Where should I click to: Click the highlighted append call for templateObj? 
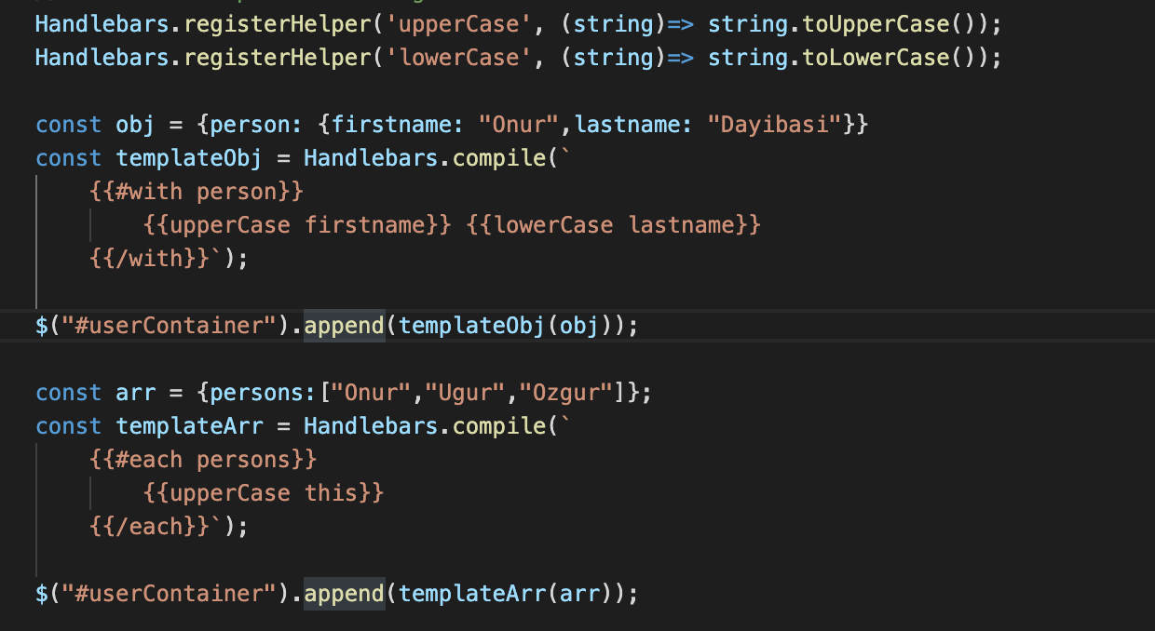[343, 325]
